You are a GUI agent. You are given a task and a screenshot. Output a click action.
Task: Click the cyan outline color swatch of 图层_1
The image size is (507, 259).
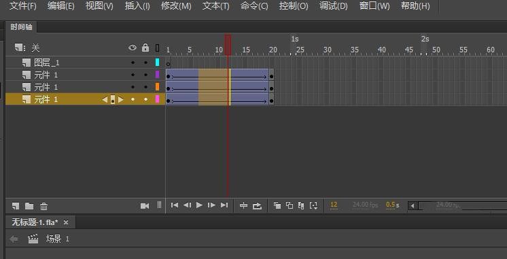[x=158, y=63]
